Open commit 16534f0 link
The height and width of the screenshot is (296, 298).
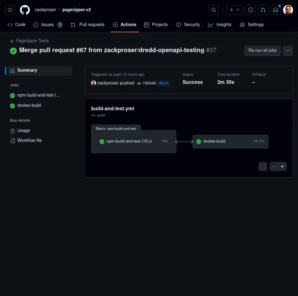(149, 83)
